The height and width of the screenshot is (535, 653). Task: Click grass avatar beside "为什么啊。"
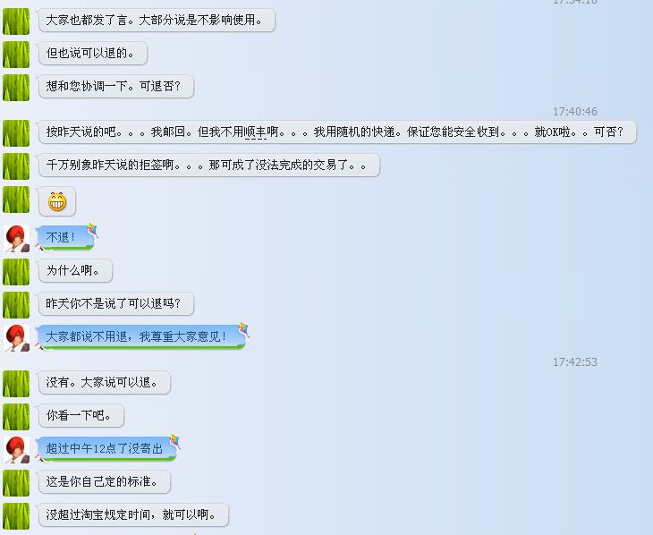[x=16, y=272]
